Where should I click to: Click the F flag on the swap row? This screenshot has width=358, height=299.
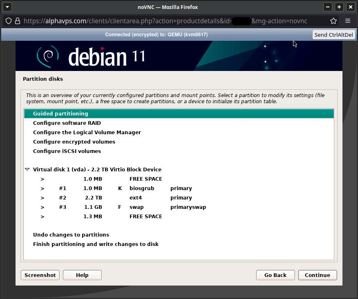click(x=120, y=207)
